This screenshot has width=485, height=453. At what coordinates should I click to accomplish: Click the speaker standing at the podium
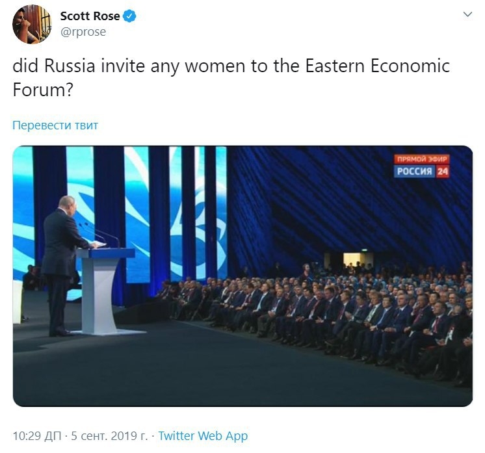(x=60, y=260)
